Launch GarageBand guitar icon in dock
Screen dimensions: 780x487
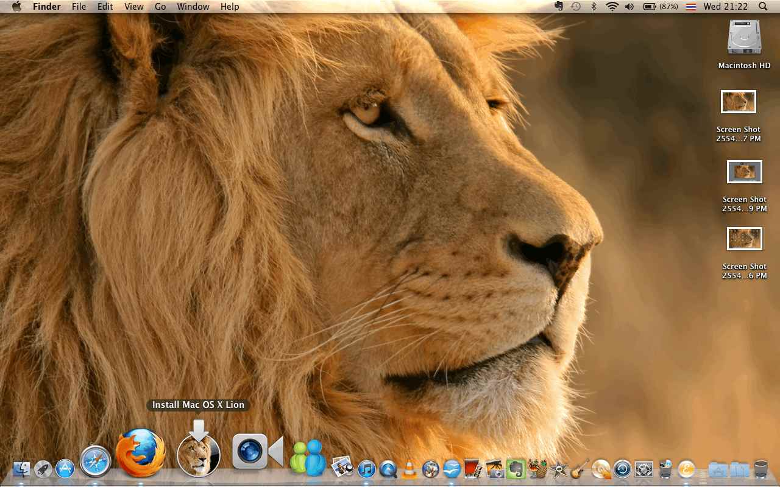580,469
